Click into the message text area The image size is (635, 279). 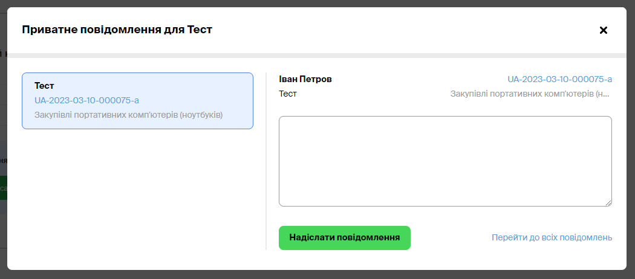pos(444,161)
